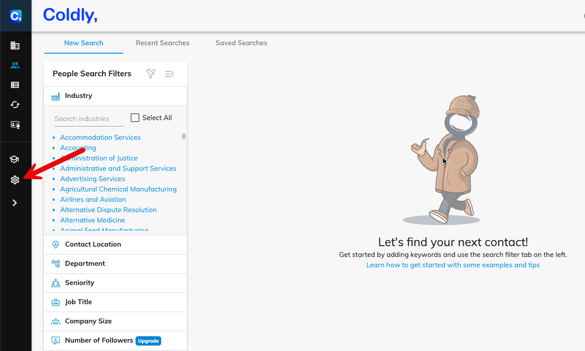Click the Industry factory icon
Image resolution: width=585 pixels, height=351 pixels.
(x=56, y=96)
